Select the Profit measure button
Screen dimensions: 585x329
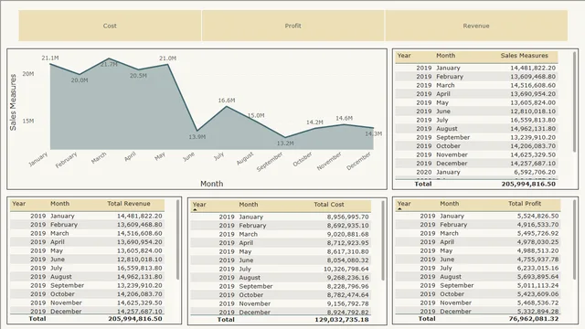pyautogui.click(x=292, y=26)
